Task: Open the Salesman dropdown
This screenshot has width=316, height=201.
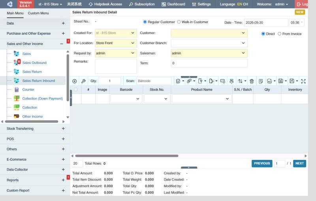Action: coord(209,53)
